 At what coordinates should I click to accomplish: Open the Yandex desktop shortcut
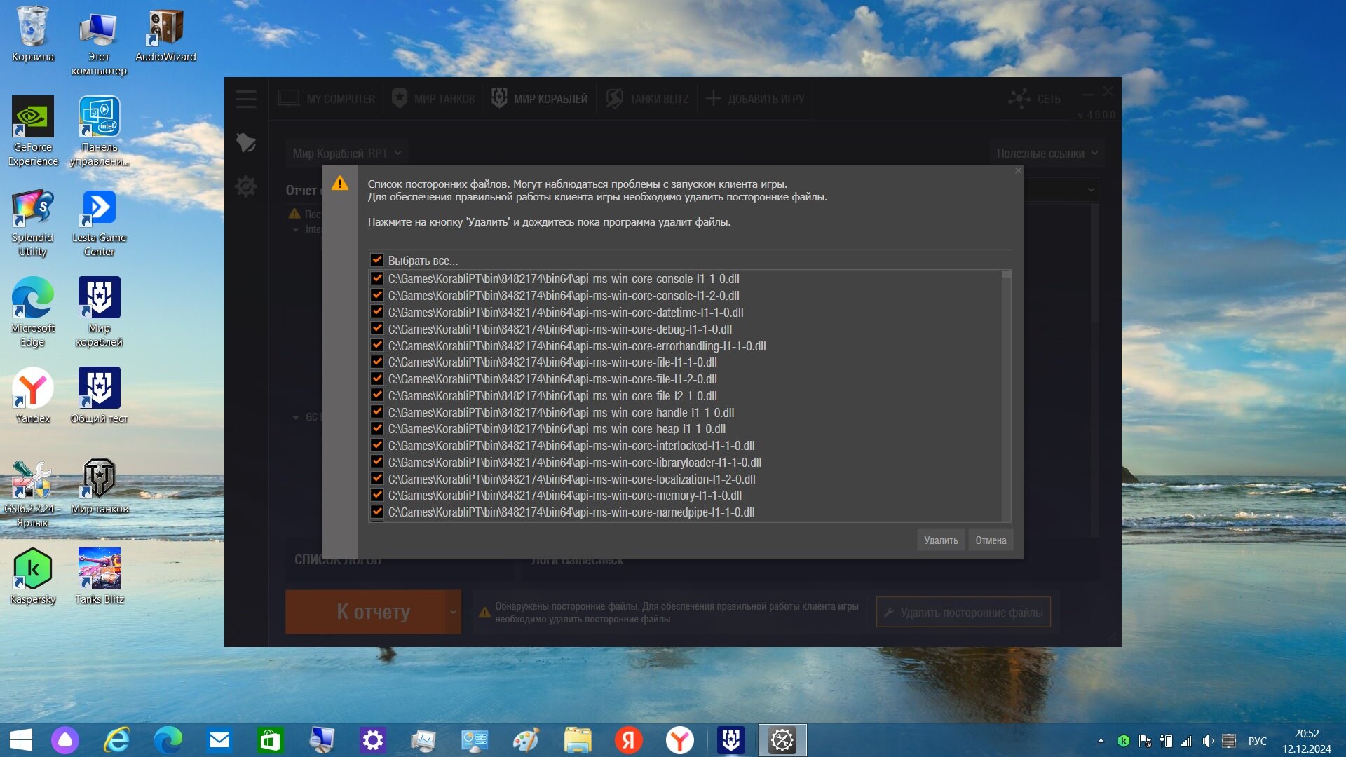[32, 396]
